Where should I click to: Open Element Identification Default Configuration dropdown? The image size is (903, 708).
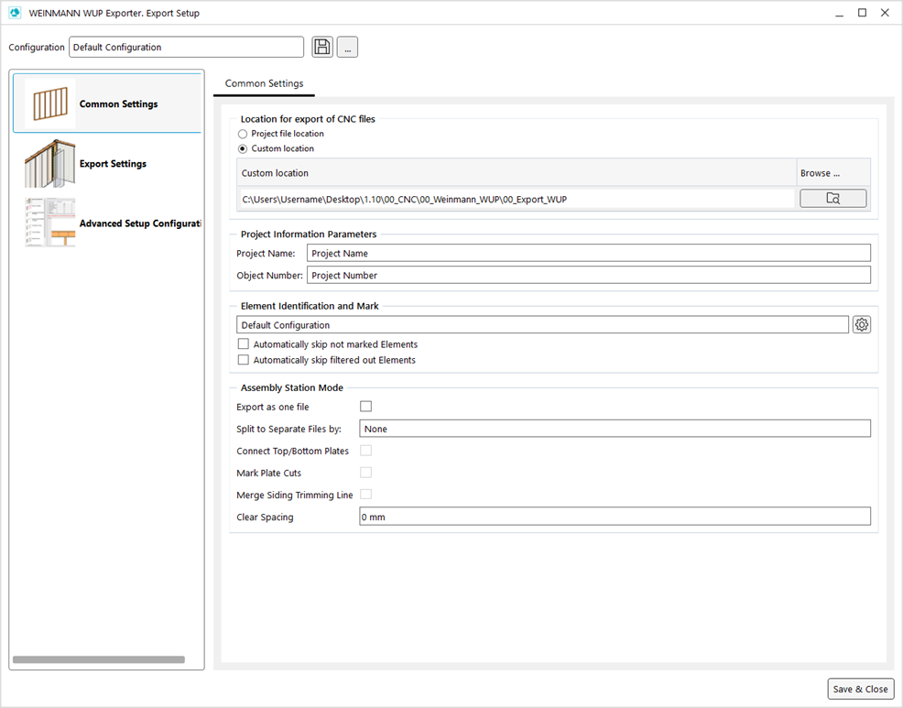541,325
